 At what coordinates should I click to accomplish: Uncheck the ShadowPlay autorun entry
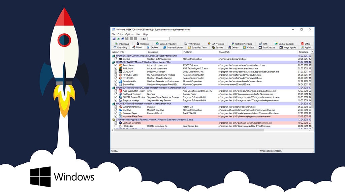pos(115,84)
